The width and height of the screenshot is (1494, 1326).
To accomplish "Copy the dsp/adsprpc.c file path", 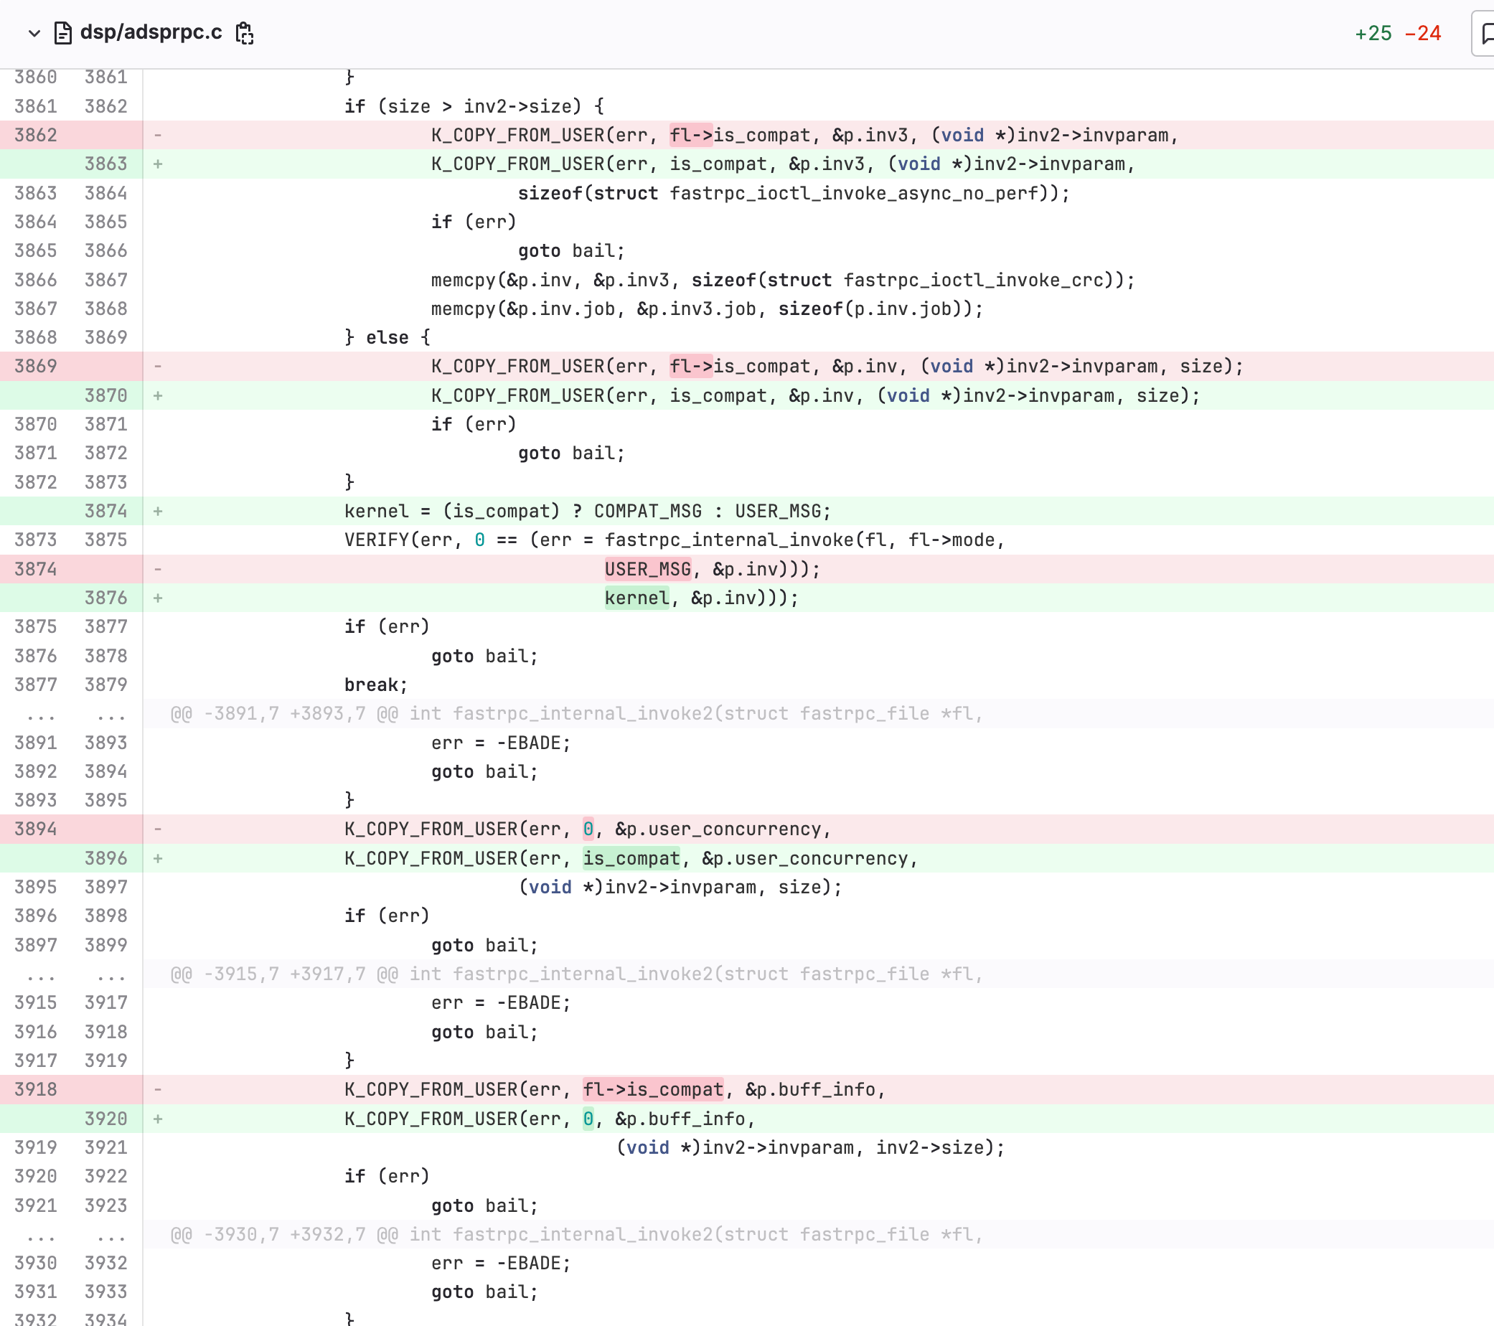I will 245,33.
